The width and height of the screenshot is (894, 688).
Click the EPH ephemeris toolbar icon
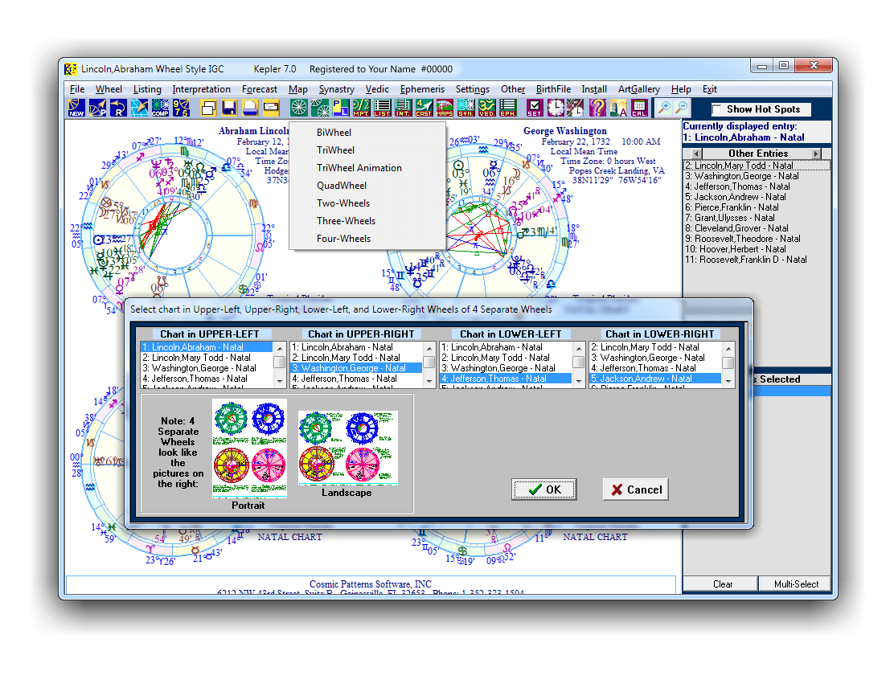tap(508, 108)
